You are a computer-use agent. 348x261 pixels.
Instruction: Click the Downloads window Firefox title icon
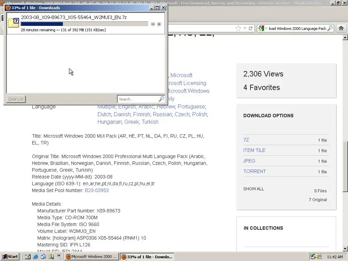click(x=8, y=8)
